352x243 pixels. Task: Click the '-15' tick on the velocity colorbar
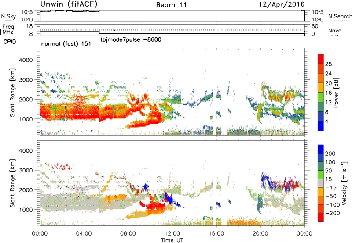point(331,188)
